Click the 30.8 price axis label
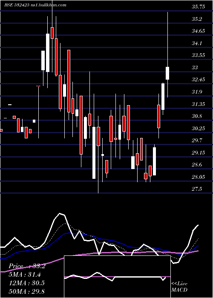The width and height of the screenshot is (213, 298). tap(197, 116)
